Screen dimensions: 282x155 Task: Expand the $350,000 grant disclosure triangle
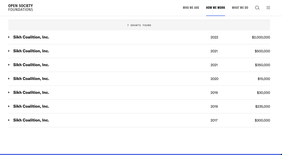point(9,65)
